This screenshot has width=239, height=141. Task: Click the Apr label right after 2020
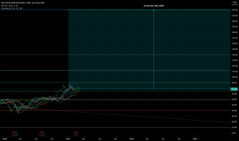(20, 139)
